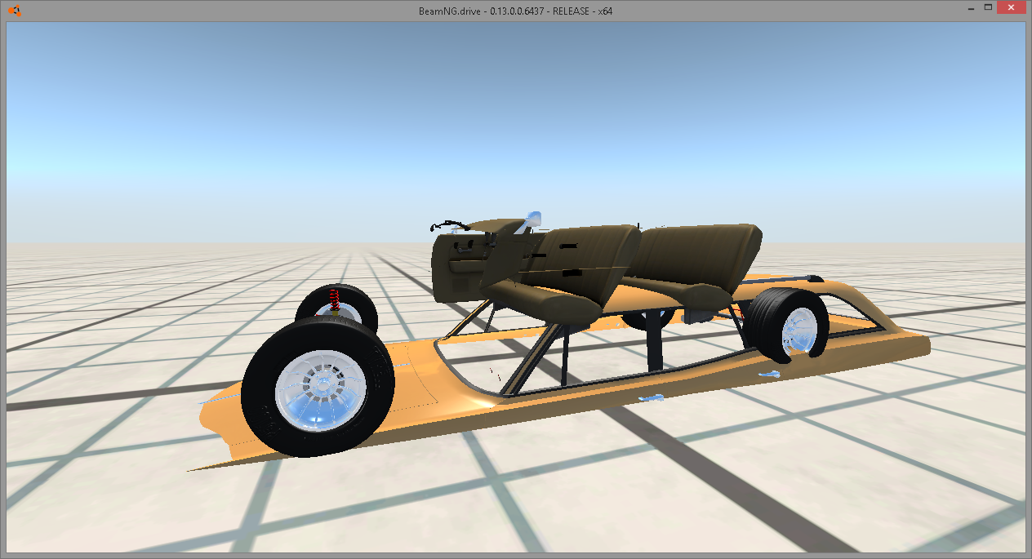
Task: Close the BeamNG.drive window
Action: point(1012,7)
